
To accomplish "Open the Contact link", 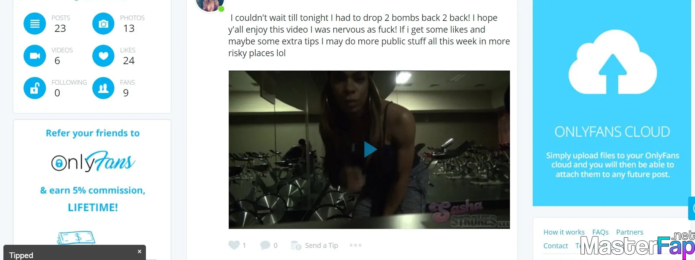I will [x=556, y=246].
